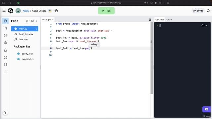Add a new folder in Files panel

(x=32, y=21)
